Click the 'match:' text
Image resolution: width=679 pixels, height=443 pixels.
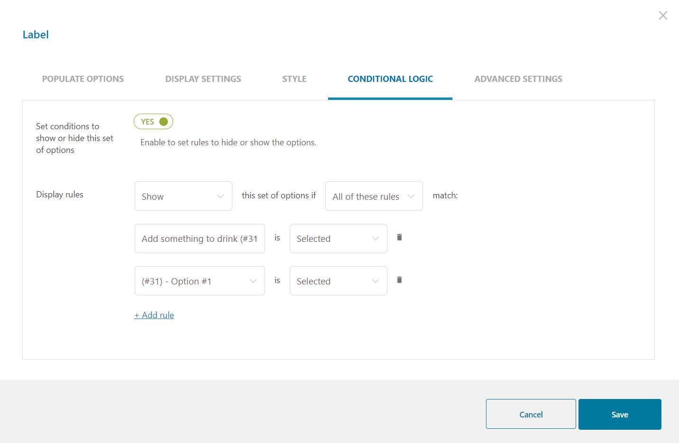pos(445,195)
